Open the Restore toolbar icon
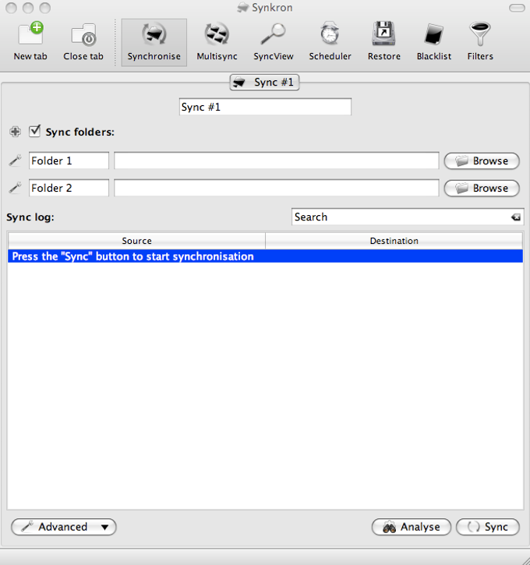530x565 pixels. [x=384, y=41]
